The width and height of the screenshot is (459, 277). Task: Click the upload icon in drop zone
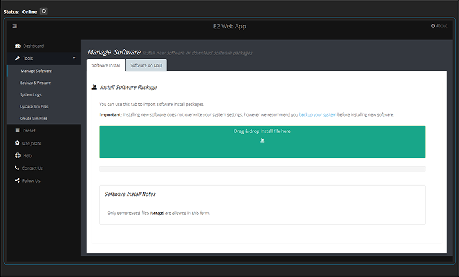[x=262, y=140]
